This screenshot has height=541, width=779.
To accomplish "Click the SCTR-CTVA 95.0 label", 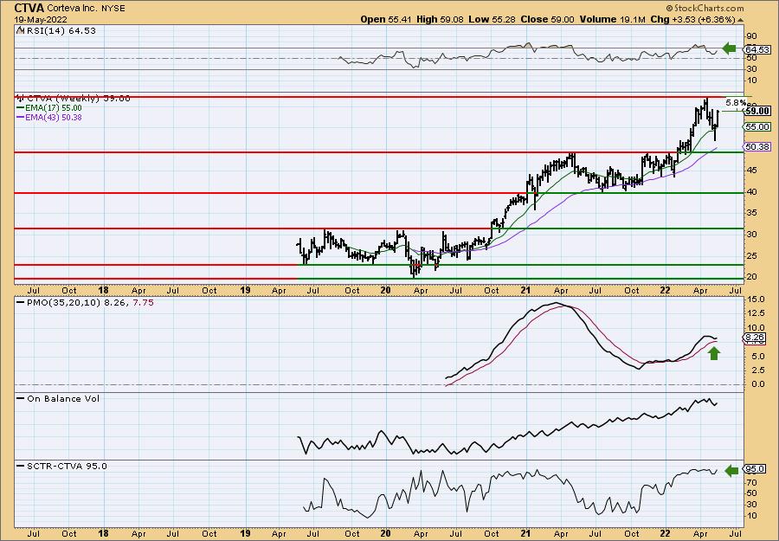I will click(x=61, y=466).
